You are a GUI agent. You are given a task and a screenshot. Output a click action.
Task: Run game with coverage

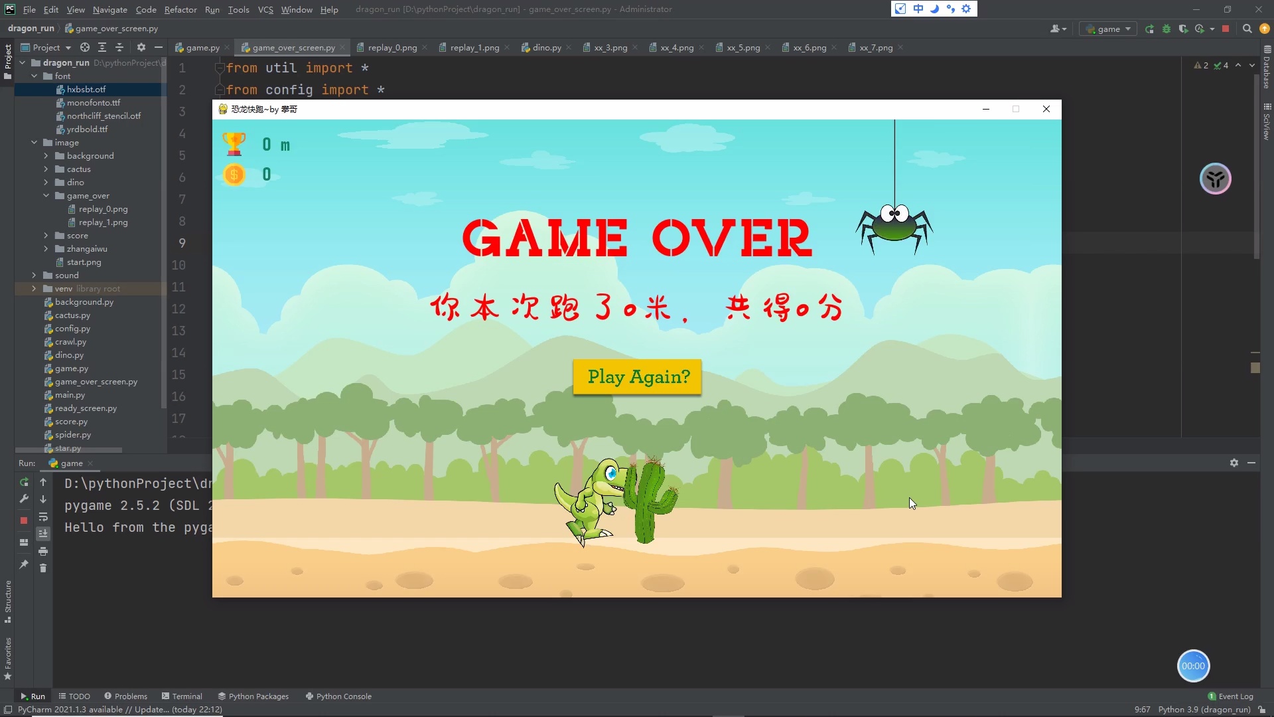pos(1184,29)
